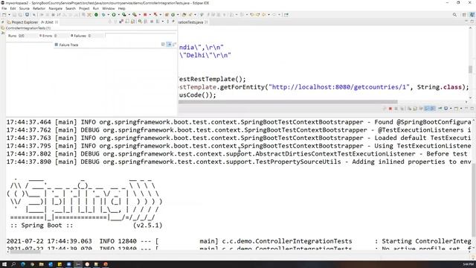The width and height of the screenshot is (476, 268).
Task: Toggle the yellow Scroll Lock in the JUnit toolbar
Action: coord(133,22)
